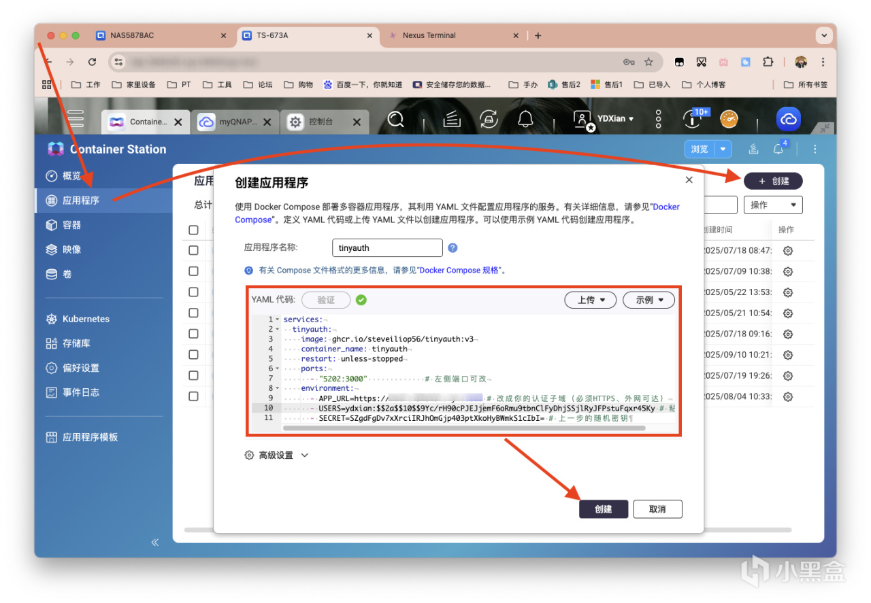The height and width of the screenshot is (603, 871).
Task: Fold the tinyauth block at line 2
Action: [x=277, y=329]
